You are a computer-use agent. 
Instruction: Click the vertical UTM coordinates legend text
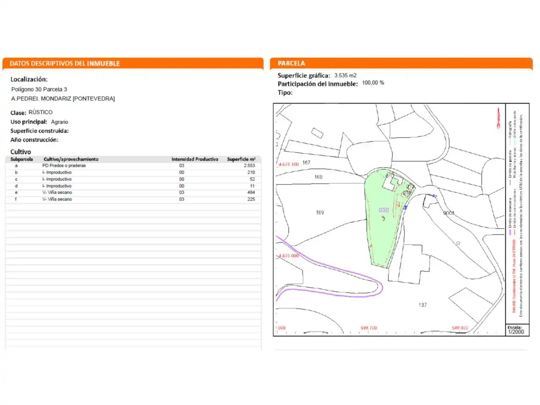click(x=515, y=276)
